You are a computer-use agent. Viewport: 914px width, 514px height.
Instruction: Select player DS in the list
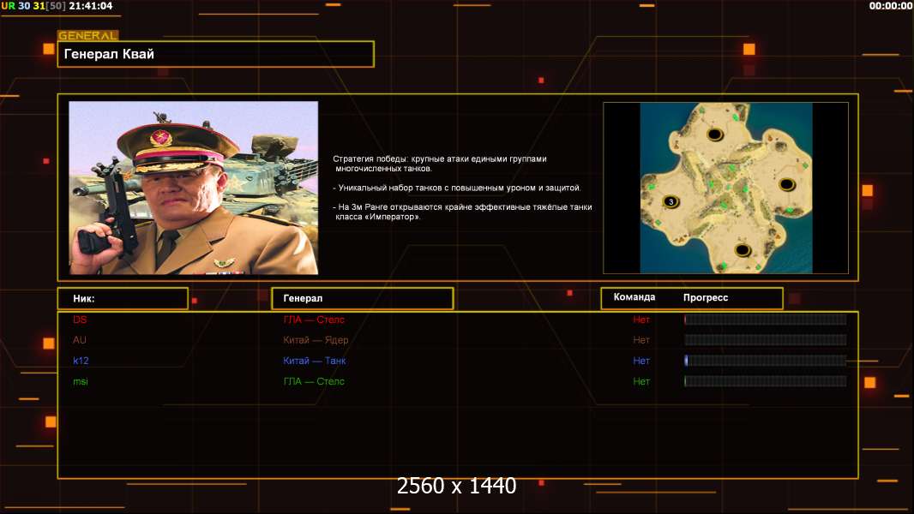80,320
